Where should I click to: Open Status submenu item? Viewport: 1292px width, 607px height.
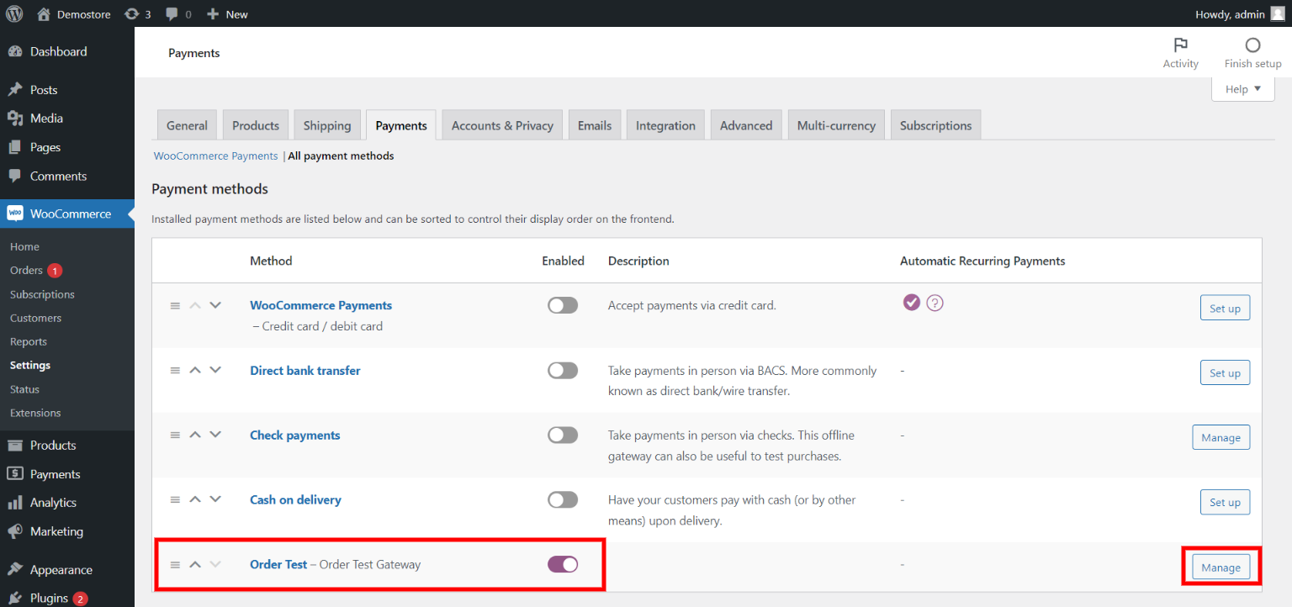click(x=24, y=389)
